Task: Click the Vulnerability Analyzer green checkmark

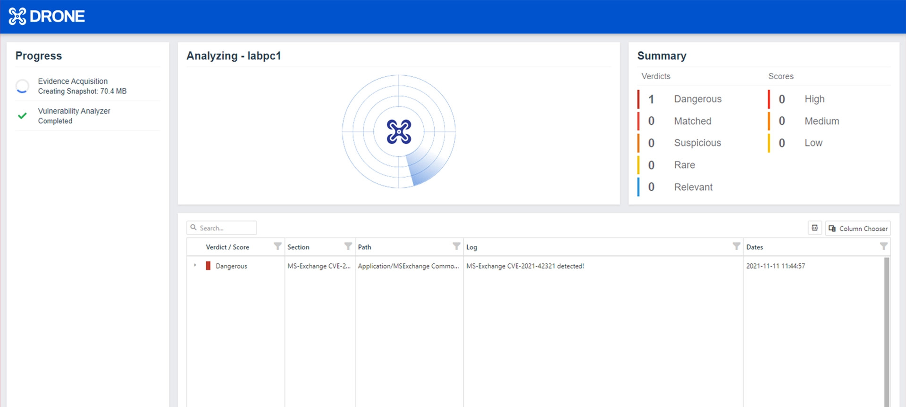Action: tap(22, 116)
